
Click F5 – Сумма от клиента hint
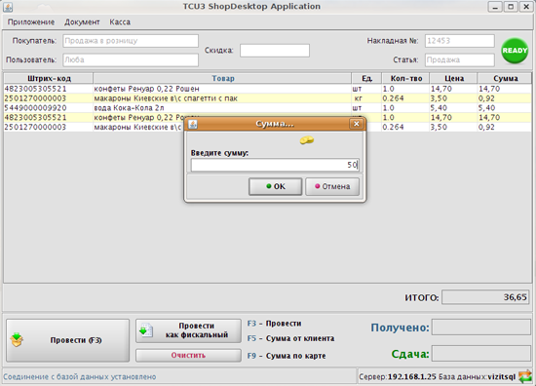point(290,338)
